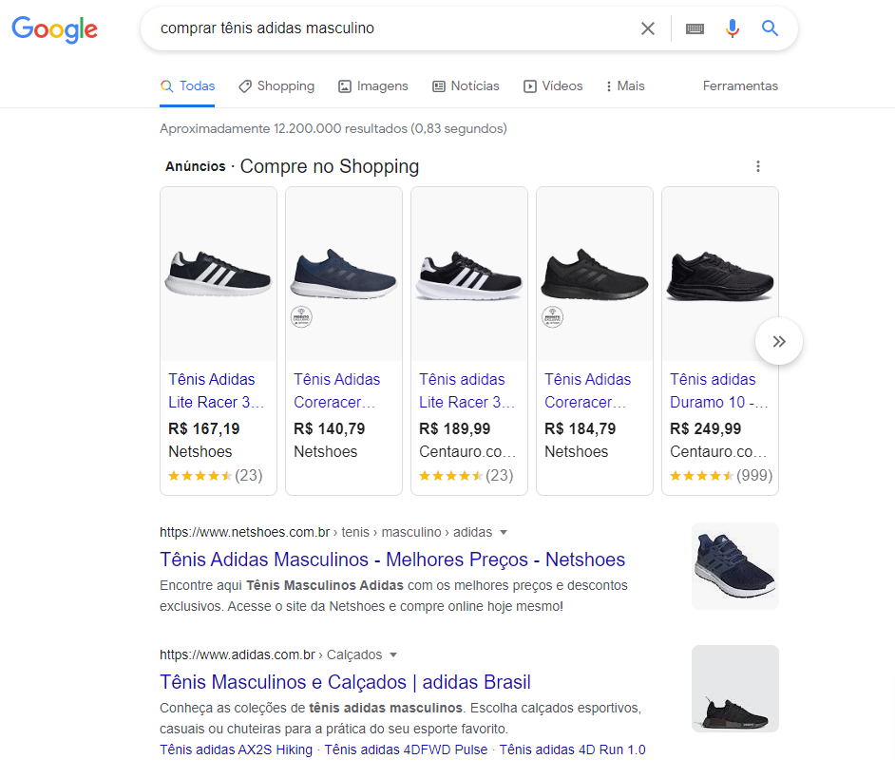
Task: Open Lite Racer 3 shoe image R$ 167,19
Action: [x=219, y=274]
